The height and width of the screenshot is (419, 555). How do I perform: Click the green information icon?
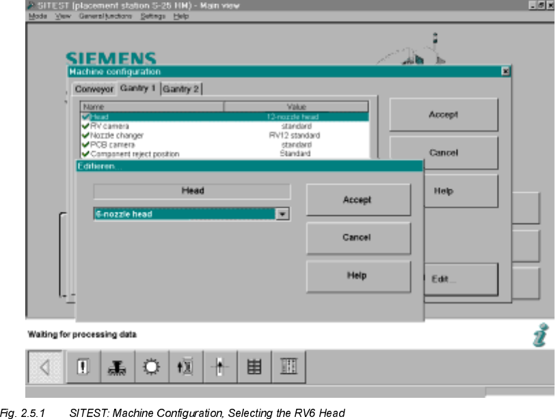click(541, 335)
